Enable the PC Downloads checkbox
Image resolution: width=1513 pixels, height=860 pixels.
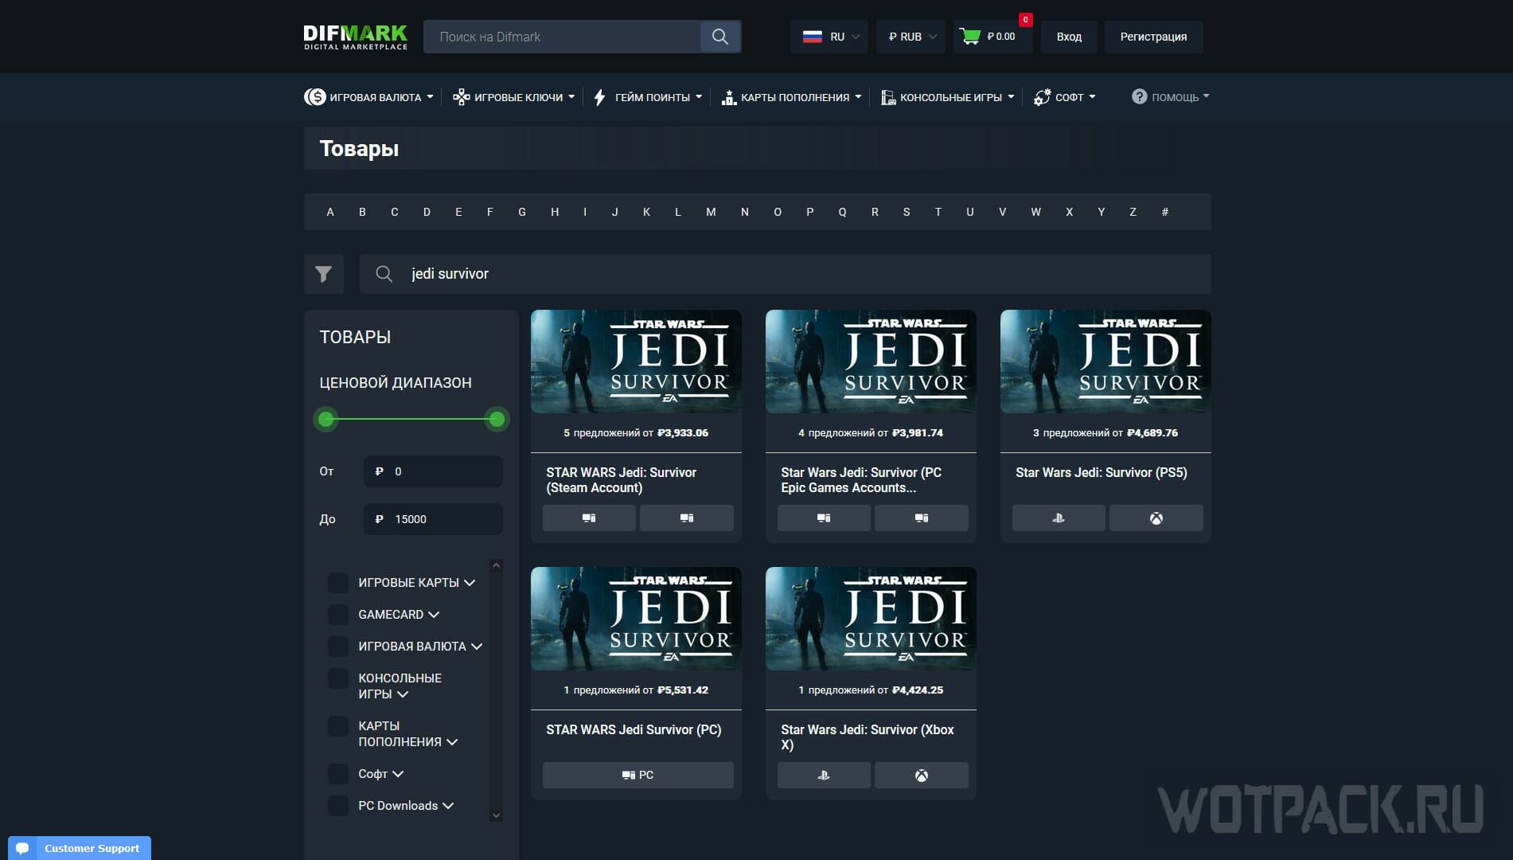pyautogui.click(x=338, y=806)
